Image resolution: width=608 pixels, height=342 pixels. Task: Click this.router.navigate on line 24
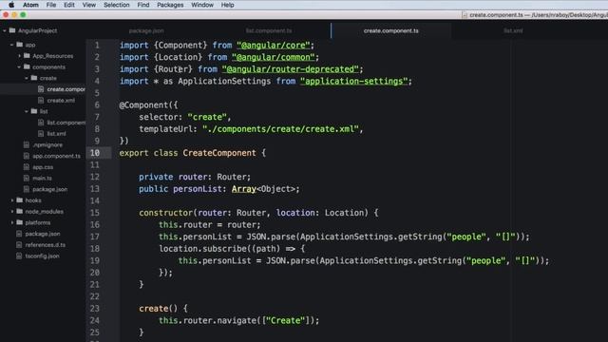tap(207, 320)
